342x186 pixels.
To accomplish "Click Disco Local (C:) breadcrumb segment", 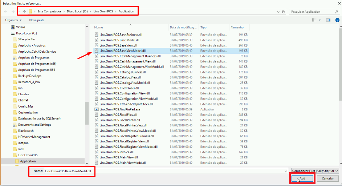I will (77, 12).
